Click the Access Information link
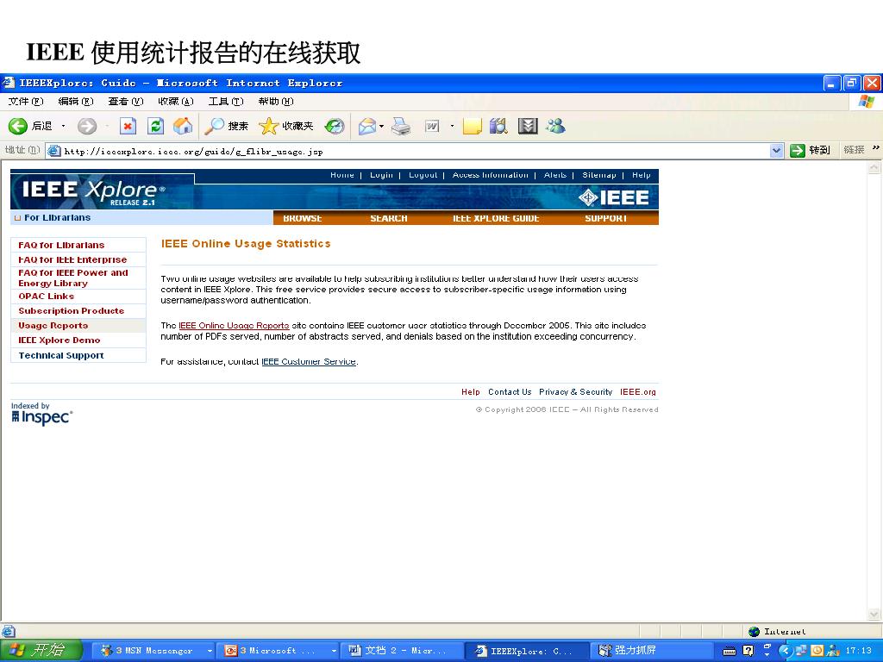883x662 pixels. click(491, 175)
